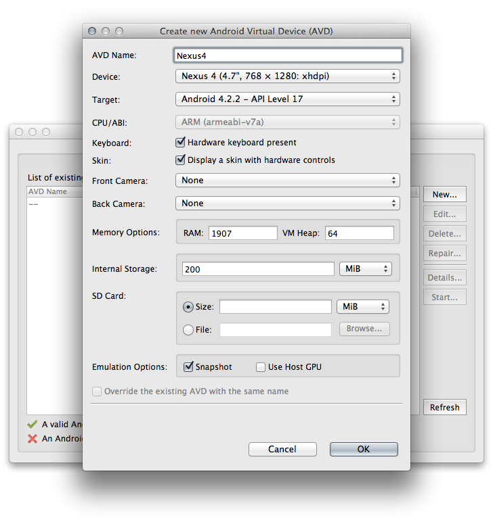Close the background AVD Manager window

point(19,132)
